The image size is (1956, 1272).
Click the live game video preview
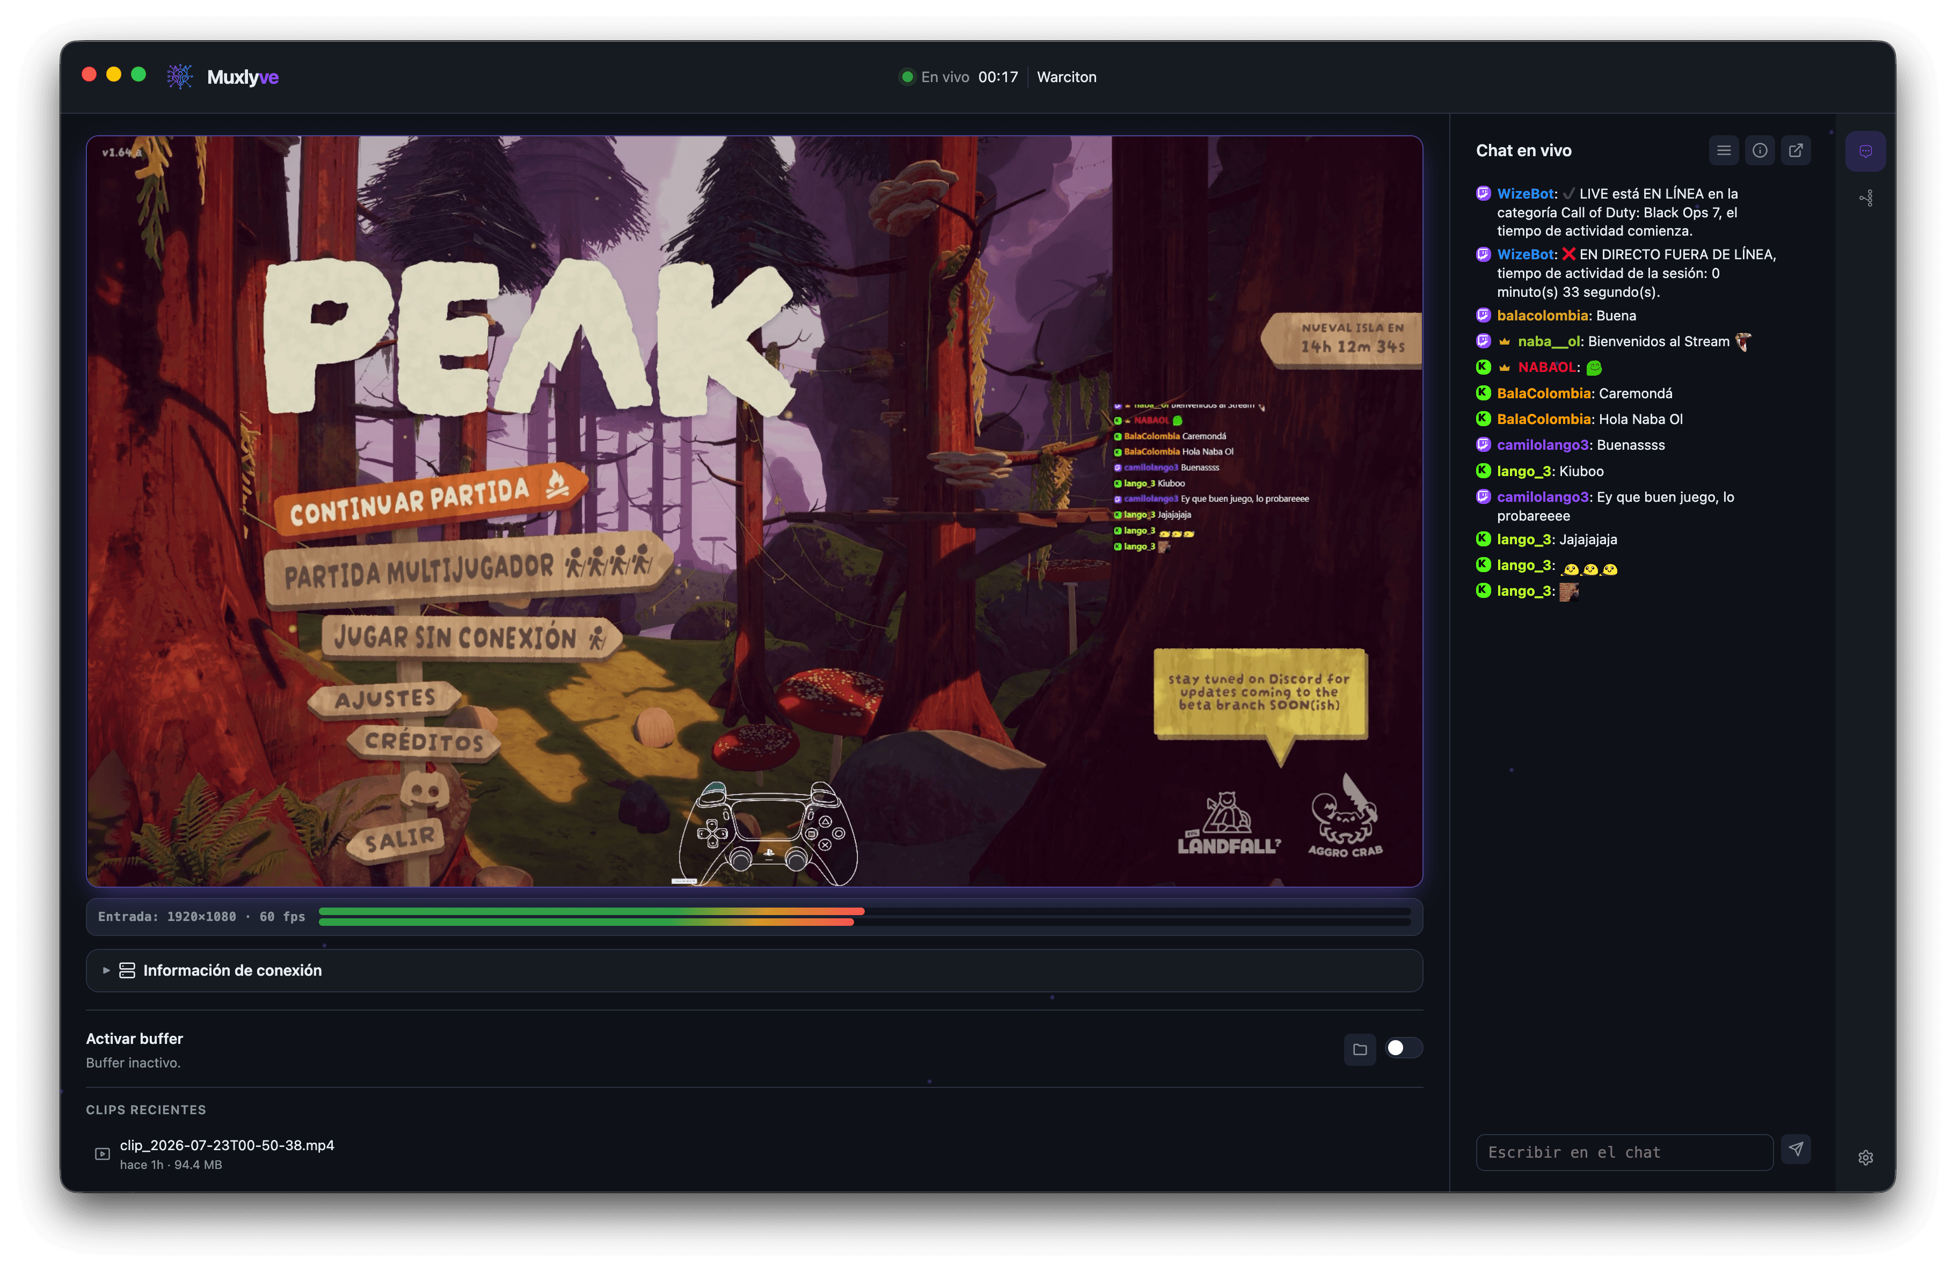(x=755, y=511)
